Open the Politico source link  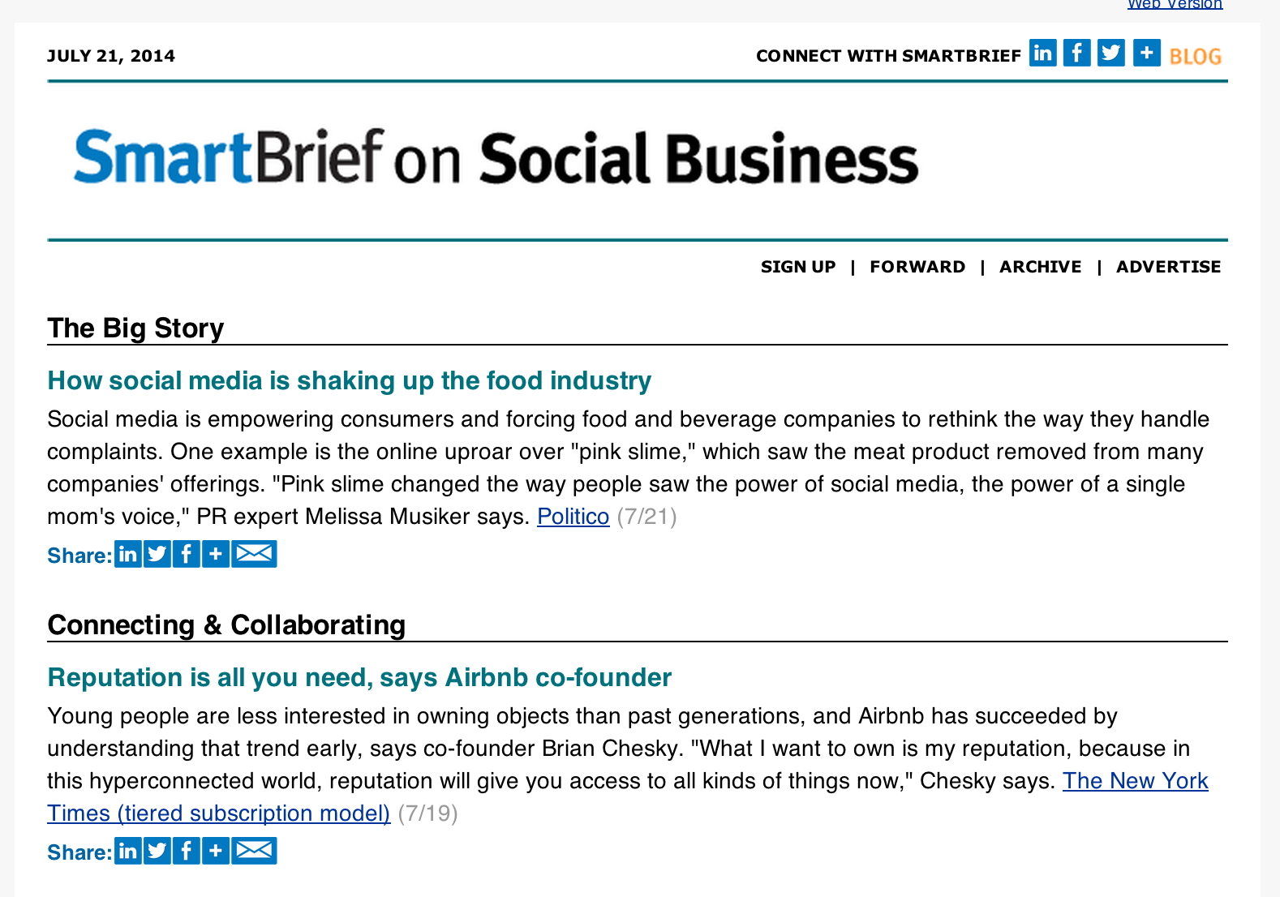(573, 517)
